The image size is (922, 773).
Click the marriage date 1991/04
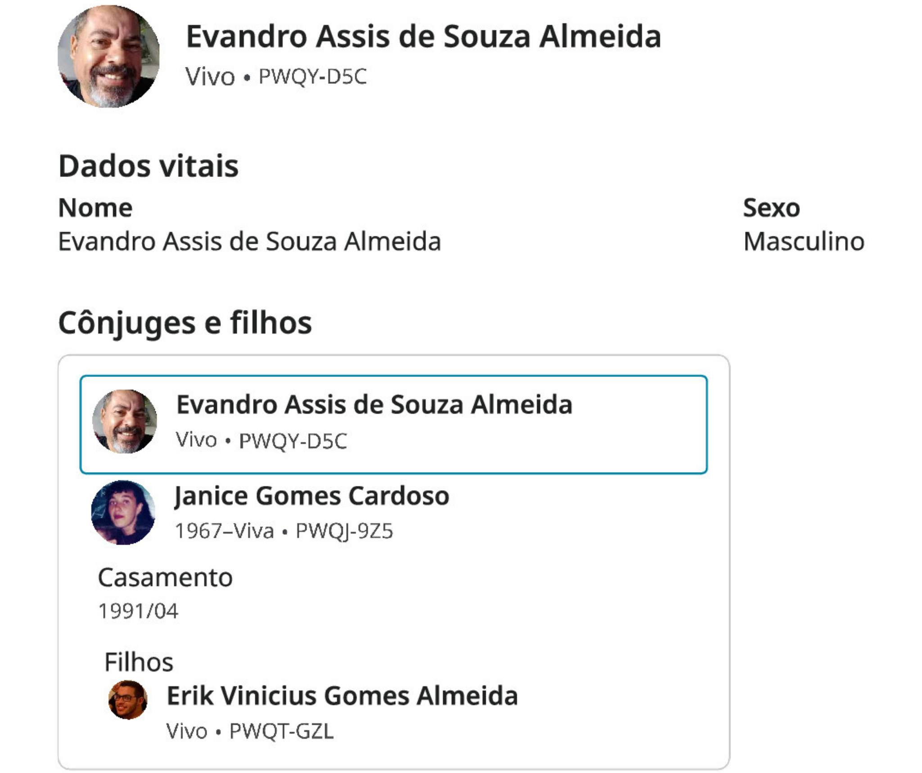click(x=138, y=611)
